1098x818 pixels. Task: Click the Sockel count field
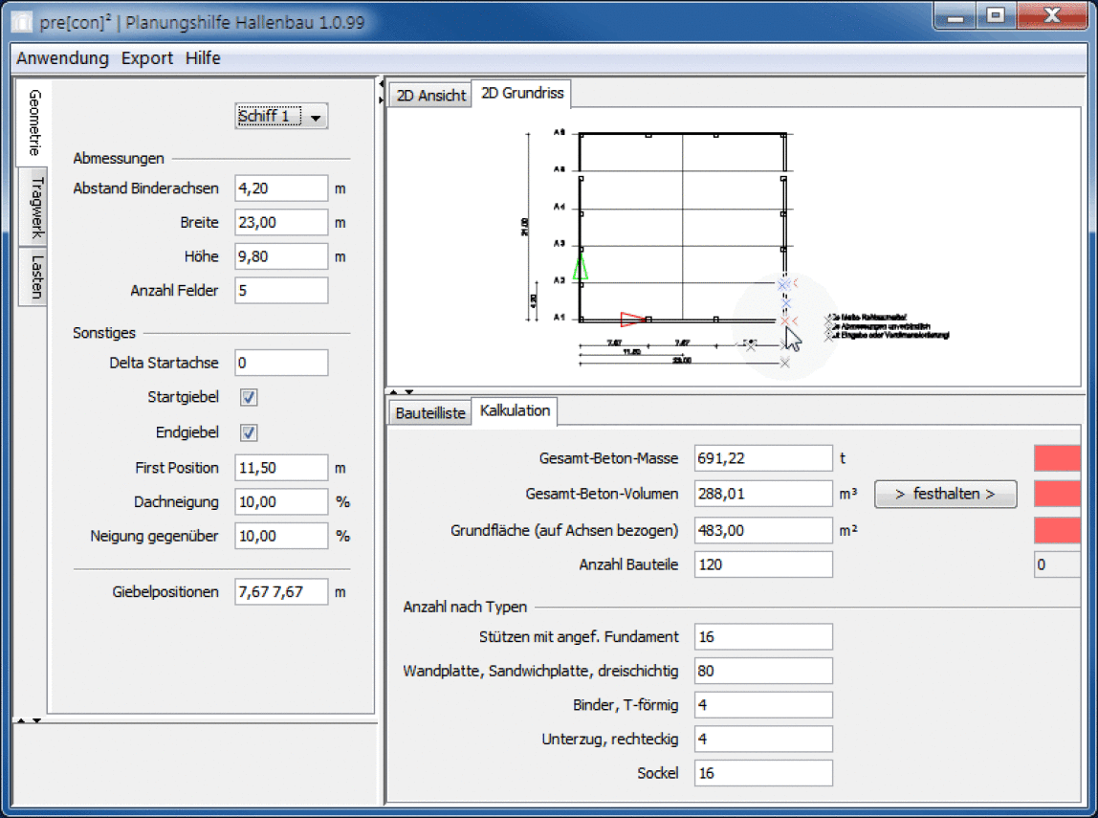[x=763, y=773]
